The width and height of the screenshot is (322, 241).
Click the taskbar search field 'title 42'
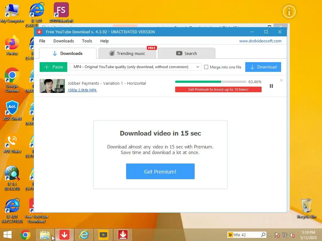tap(247, 235)
